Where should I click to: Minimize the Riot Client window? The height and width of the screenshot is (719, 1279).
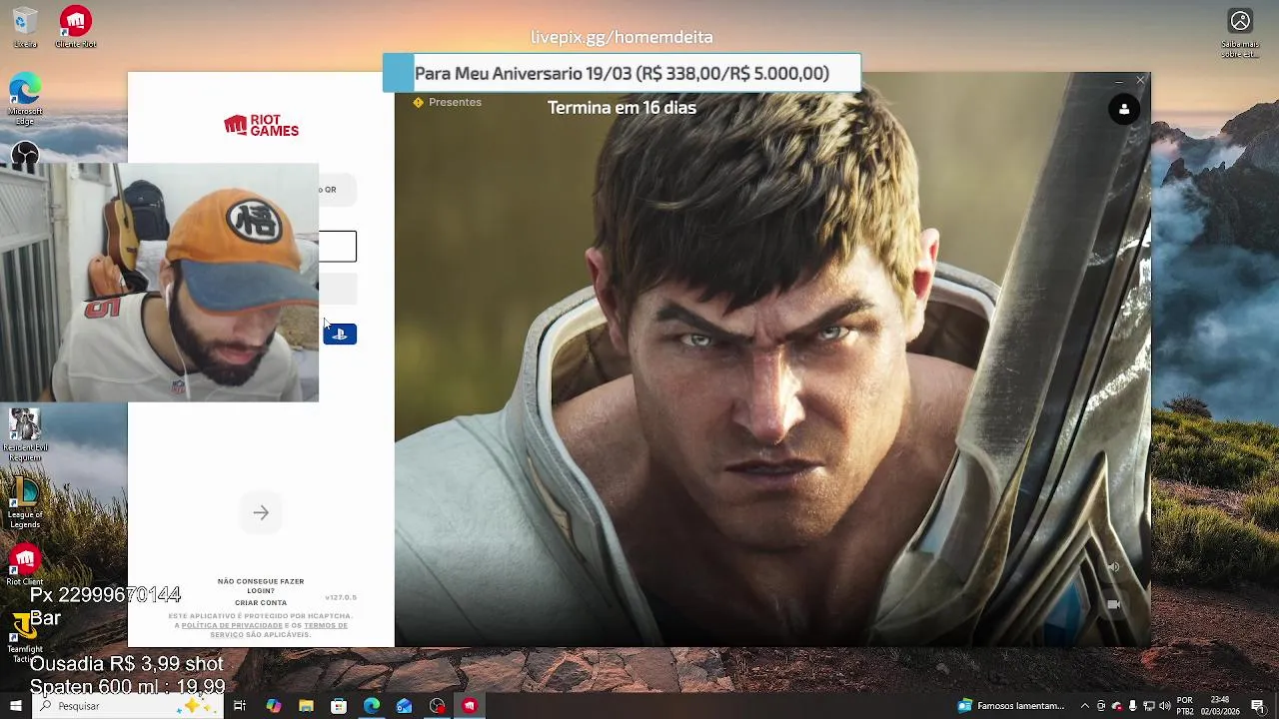[1118, 80]
